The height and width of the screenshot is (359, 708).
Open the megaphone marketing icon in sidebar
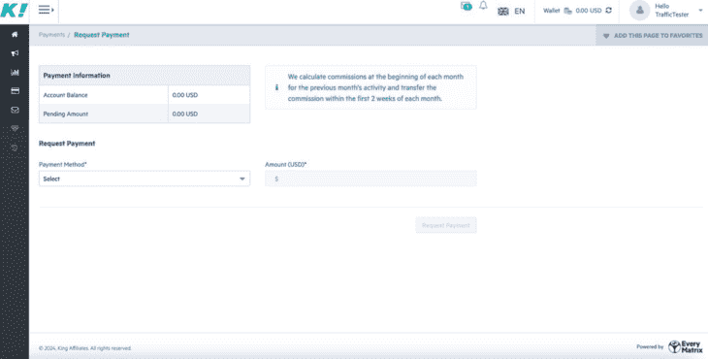tap(15, 53)
